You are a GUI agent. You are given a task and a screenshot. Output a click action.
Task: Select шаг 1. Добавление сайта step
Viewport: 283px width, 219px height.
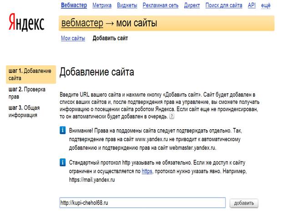tap(31, 74)
